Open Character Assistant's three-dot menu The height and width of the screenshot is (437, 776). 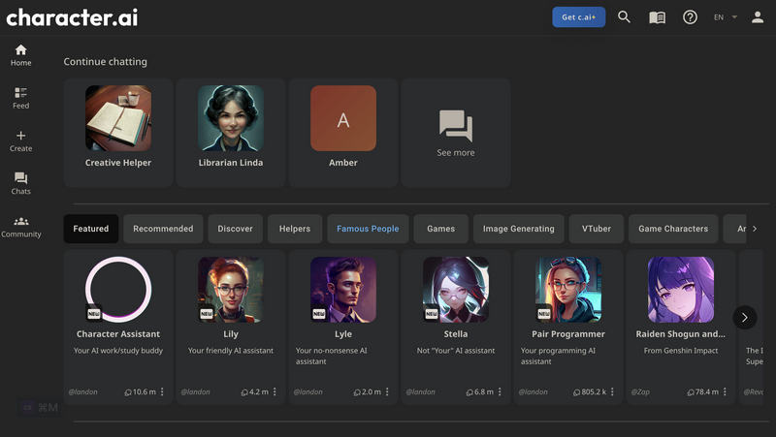(162, 392)
